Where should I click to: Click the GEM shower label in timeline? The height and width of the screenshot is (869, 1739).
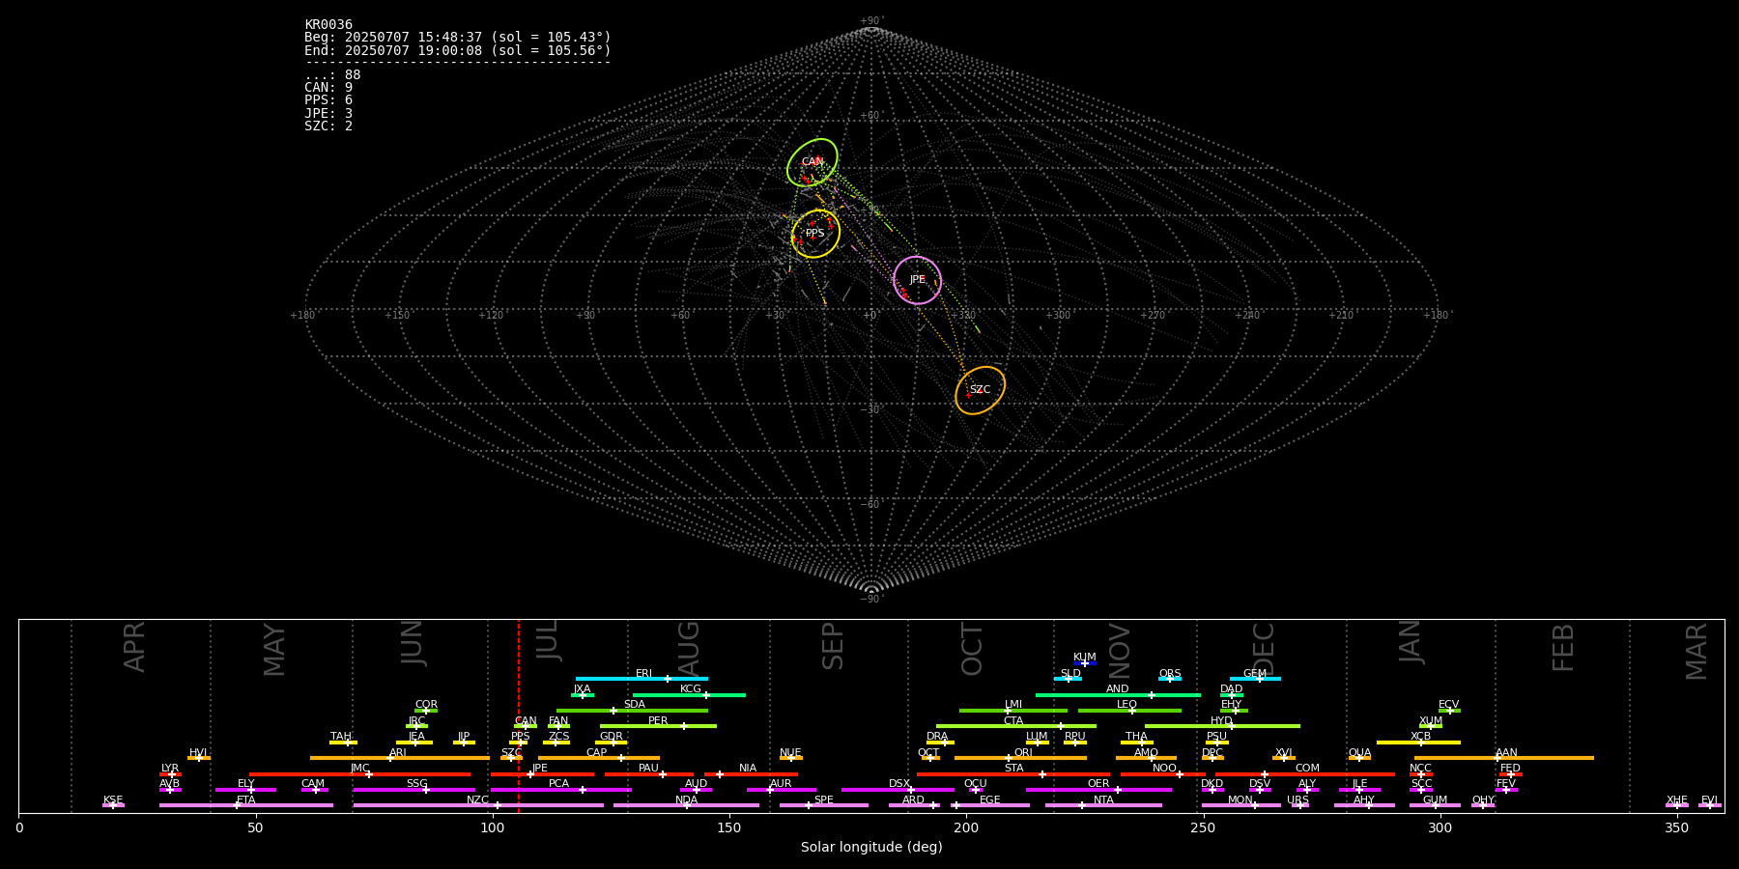1255,674
